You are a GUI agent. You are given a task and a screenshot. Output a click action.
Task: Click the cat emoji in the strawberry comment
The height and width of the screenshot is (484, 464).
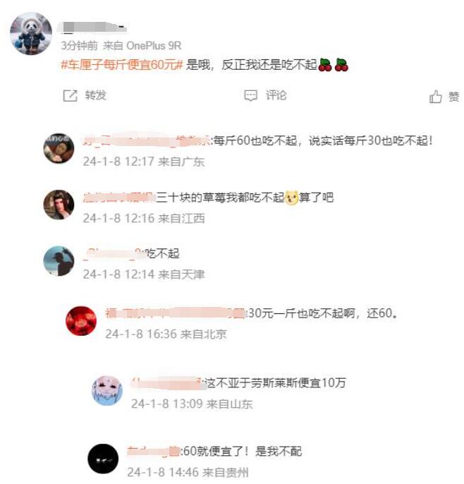291,198
